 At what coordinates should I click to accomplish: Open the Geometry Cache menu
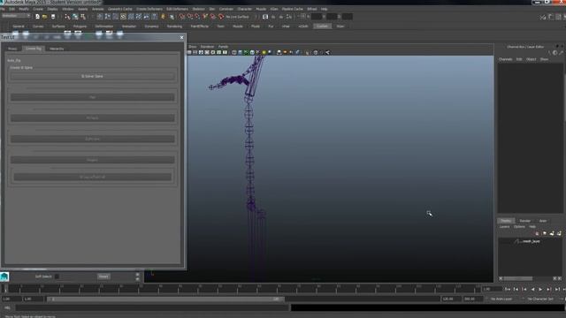pyautogui.click(x=120, y=9)
